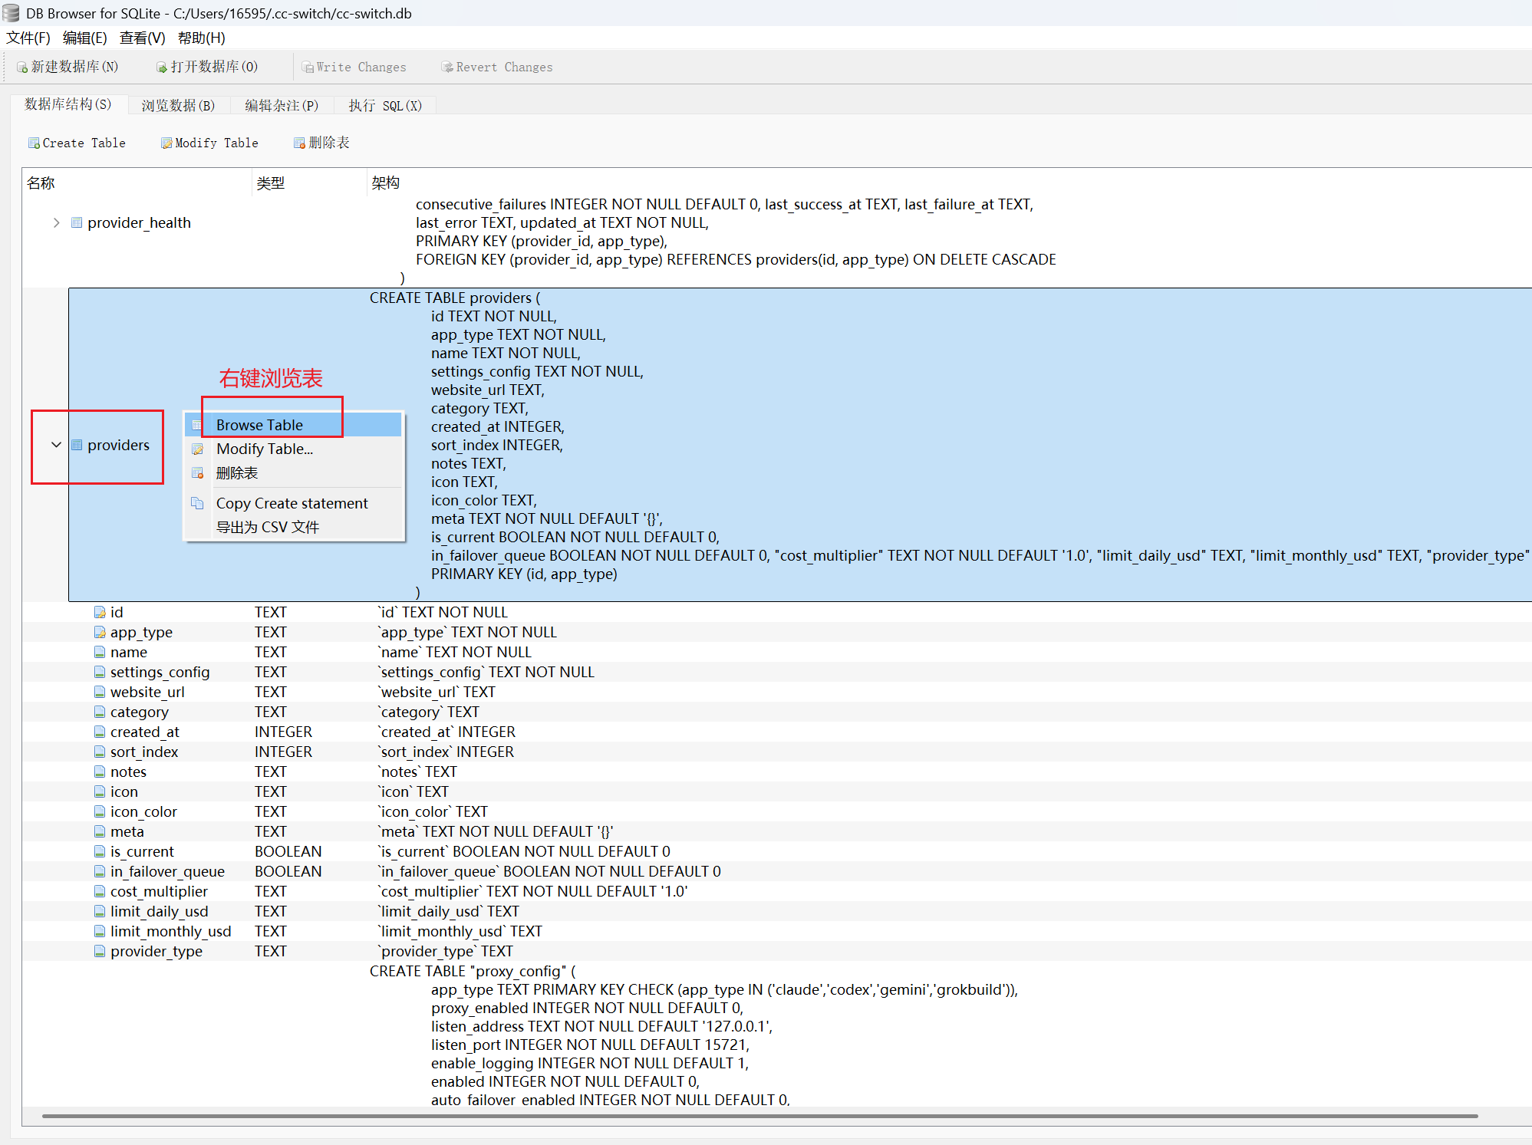The image size is (1532, 1145).
Task: Expand the provider_health table node
Action: coord(56,222)
